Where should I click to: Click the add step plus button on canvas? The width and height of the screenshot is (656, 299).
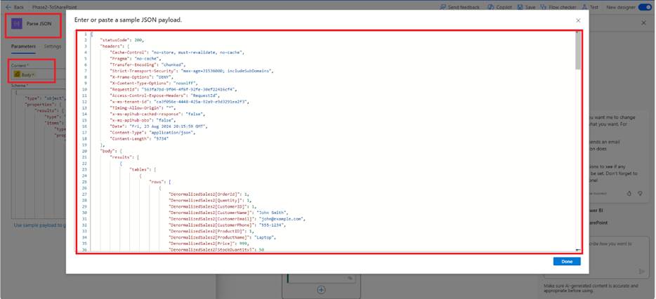[321, 289]
